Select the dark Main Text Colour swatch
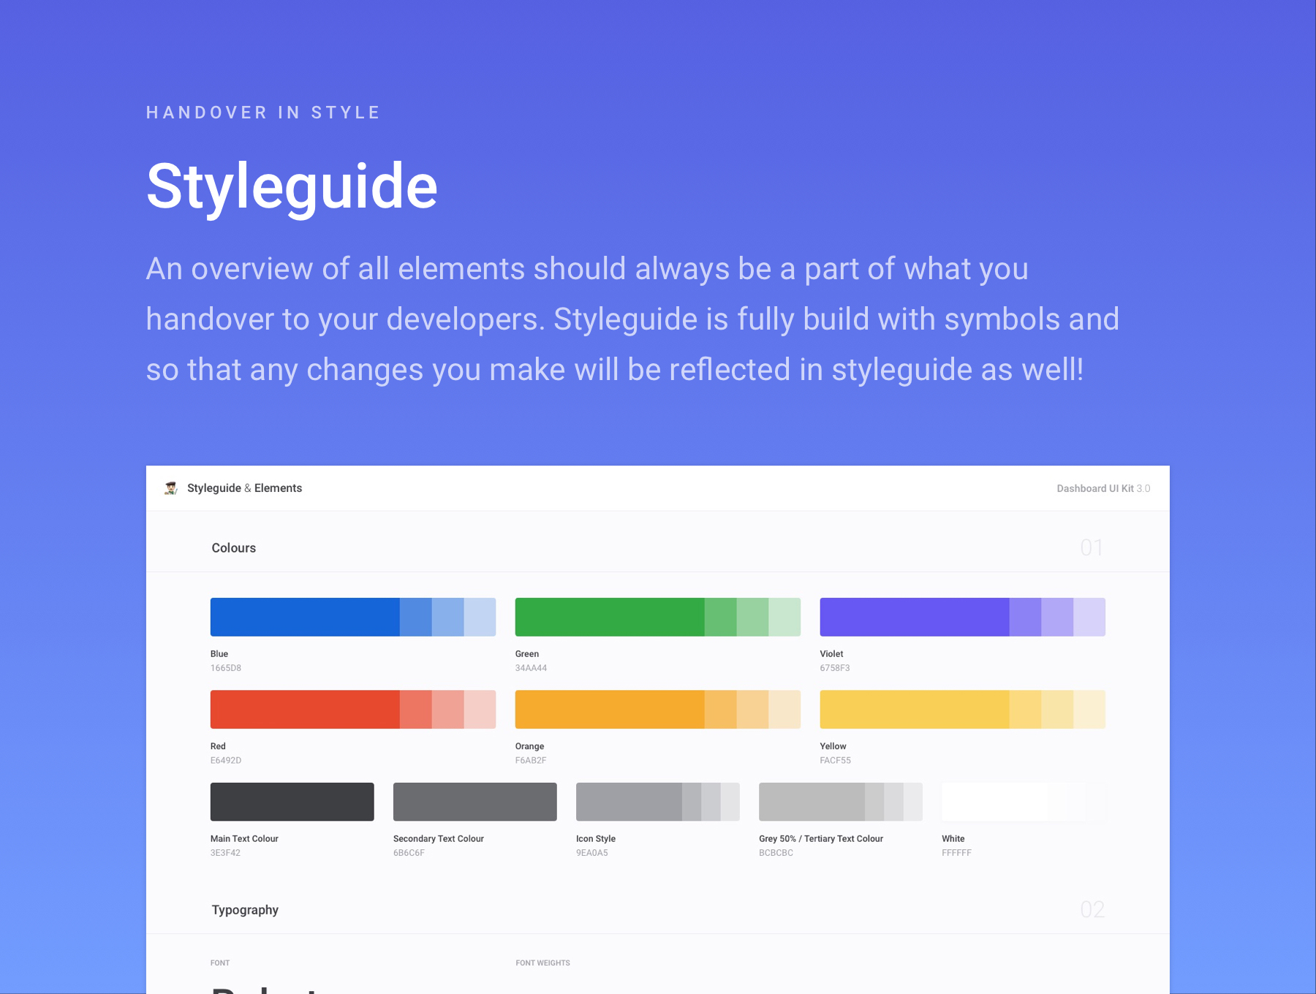This screenshot has height=994, width=1316. coord(292,802)
